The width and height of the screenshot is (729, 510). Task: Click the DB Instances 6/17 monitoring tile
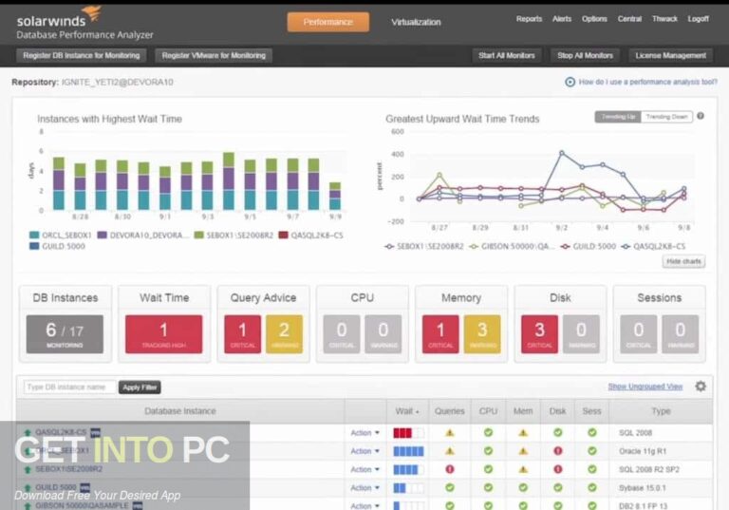pyautogui.click(x=65, y=334)
